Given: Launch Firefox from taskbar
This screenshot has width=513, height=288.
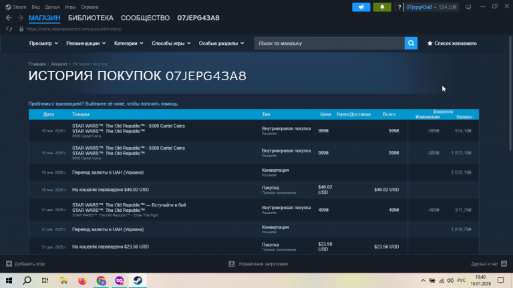Looking at the screenshot, I should tap(82, 281).
